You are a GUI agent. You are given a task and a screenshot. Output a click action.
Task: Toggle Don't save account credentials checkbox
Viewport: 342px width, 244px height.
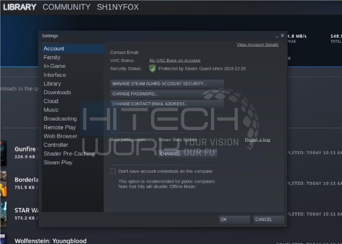click(x=113, y=171)
